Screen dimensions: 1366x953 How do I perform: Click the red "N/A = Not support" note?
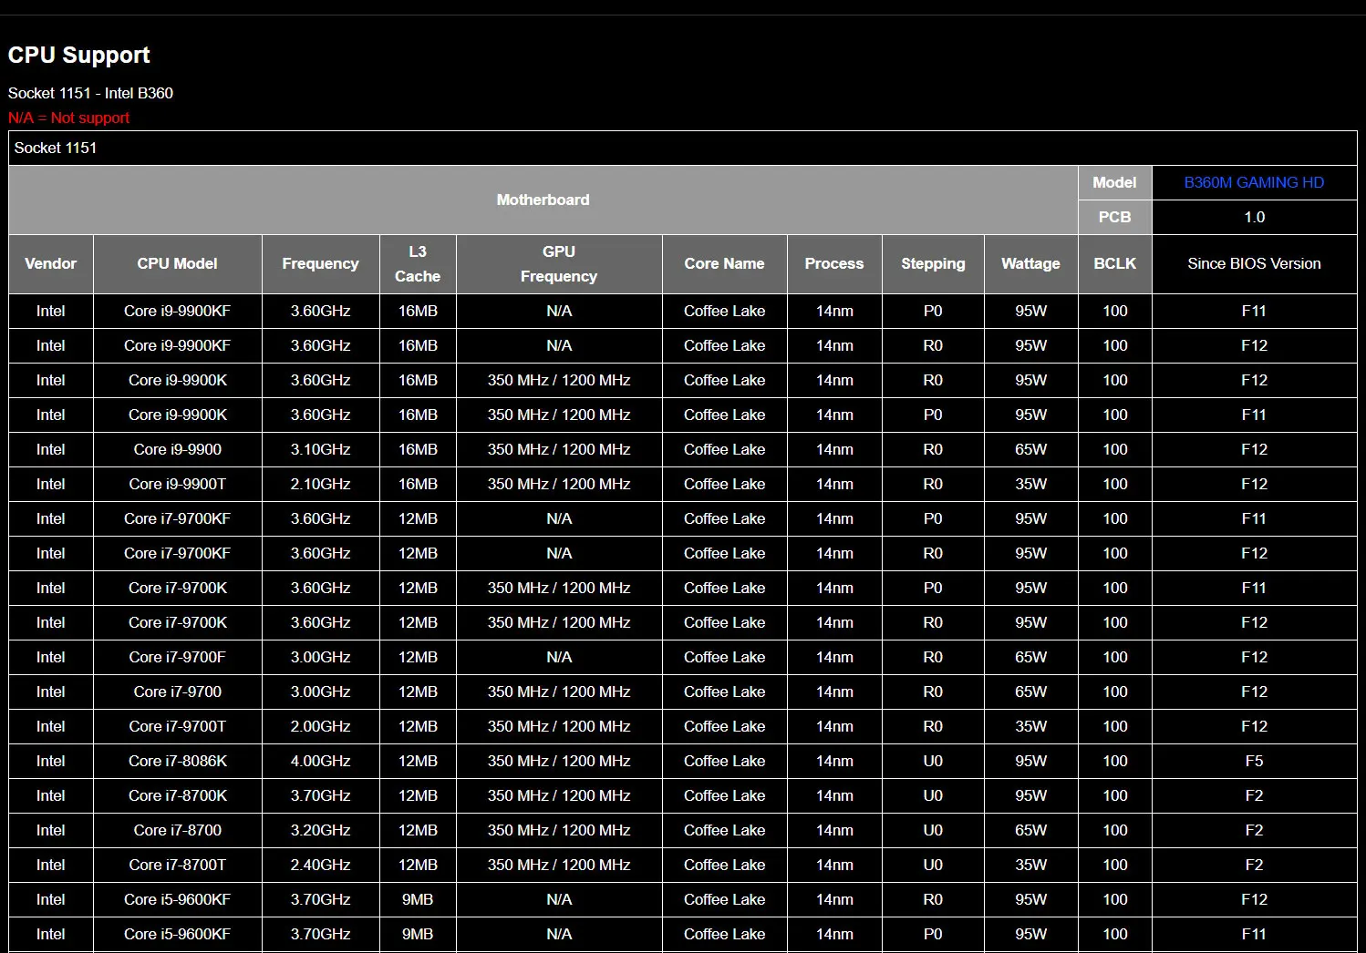68,118
